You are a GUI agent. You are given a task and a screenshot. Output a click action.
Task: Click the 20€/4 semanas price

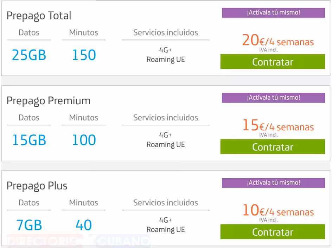(277, 41)
